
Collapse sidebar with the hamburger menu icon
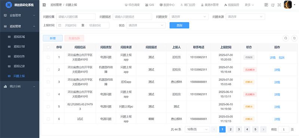tap(44, 5)
